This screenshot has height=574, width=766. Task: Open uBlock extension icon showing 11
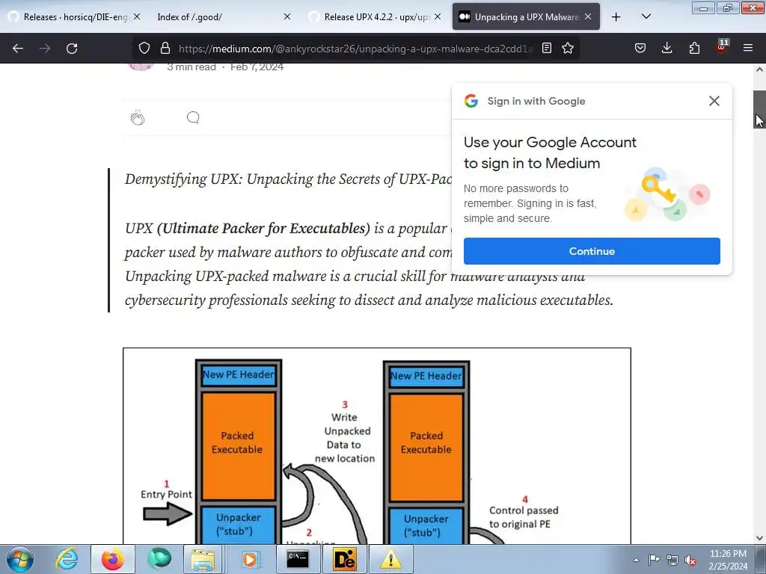722,47
